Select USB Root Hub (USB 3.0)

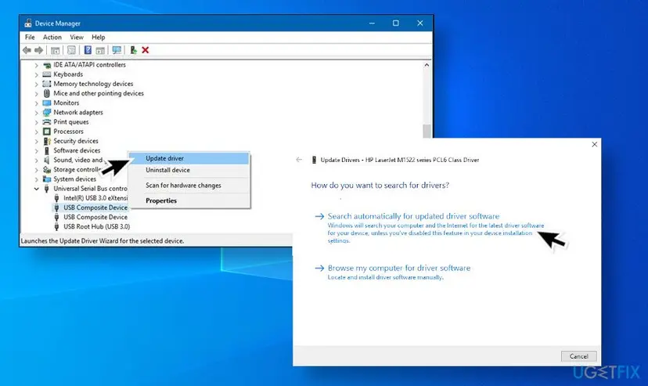pos(96,226)
